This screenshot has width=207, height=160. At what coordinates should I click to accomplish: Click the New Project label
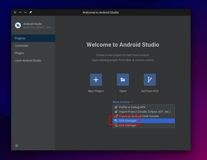pyautogui.click(x=96, y=91)
